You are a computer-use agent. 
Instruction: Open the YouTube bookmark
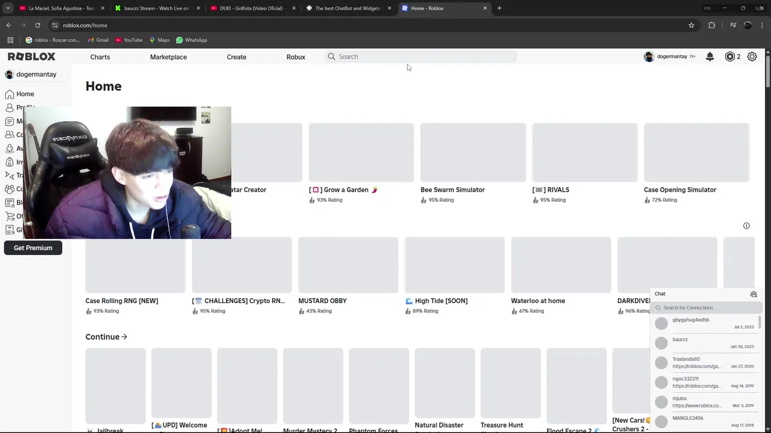click(128, 40)
